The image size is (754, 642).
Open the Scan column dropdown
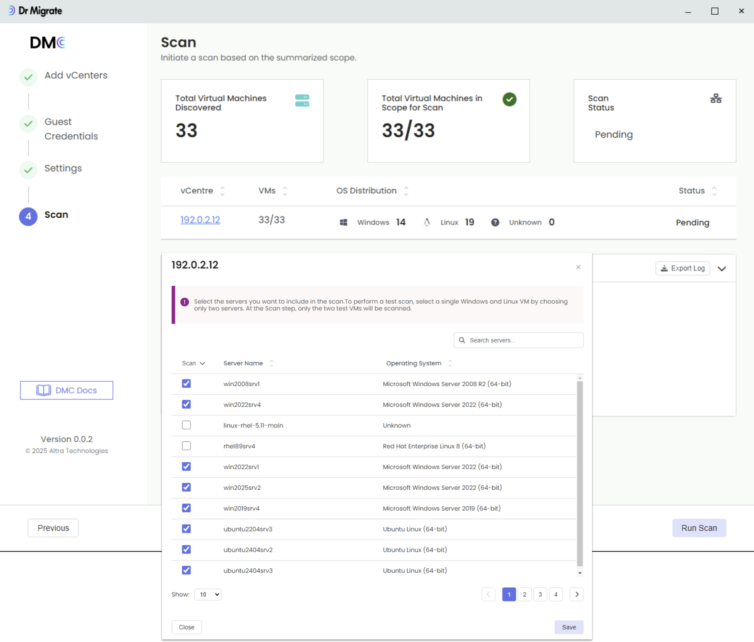pyautogui.click(x=202, y=364)
